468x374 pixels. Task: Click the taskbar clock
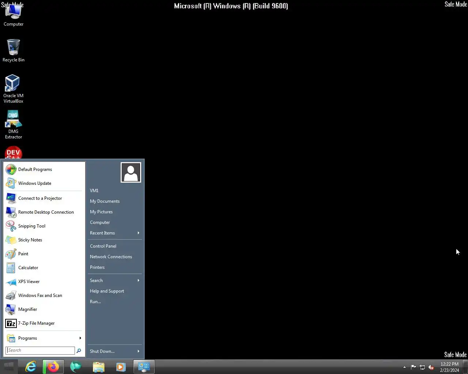tap(449, 367)
